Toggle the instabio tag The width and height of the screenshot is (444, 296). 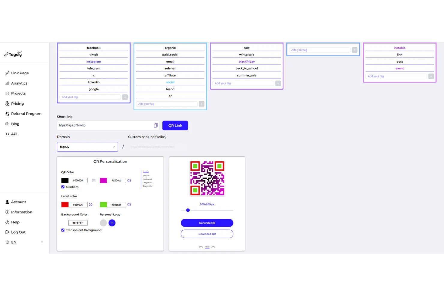point(400,48)
